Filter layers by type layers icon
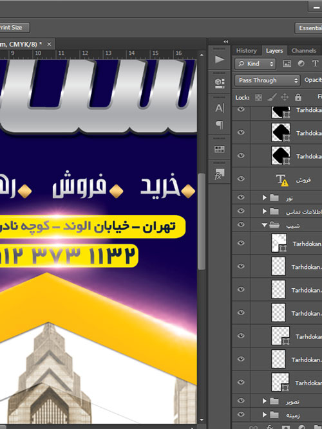Screen dimensions: 322x429 (315, 64)
